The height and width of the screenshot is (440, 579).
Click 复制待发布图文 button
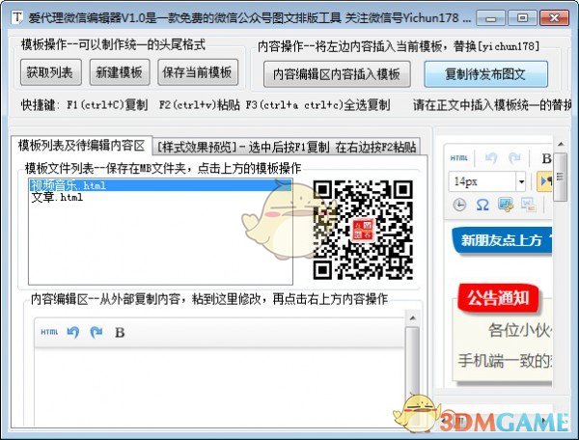click(x=485, y=74)
